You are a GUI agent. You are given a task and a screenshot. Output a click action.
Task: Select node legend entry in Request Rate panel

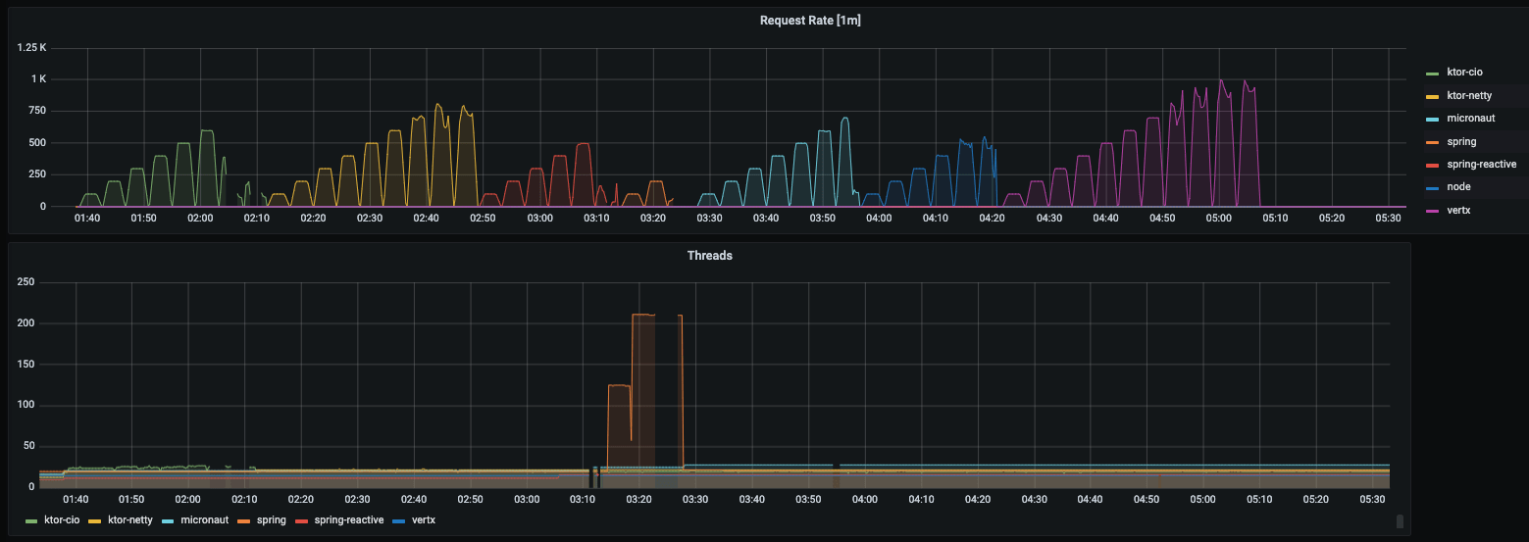point(1458,186)
